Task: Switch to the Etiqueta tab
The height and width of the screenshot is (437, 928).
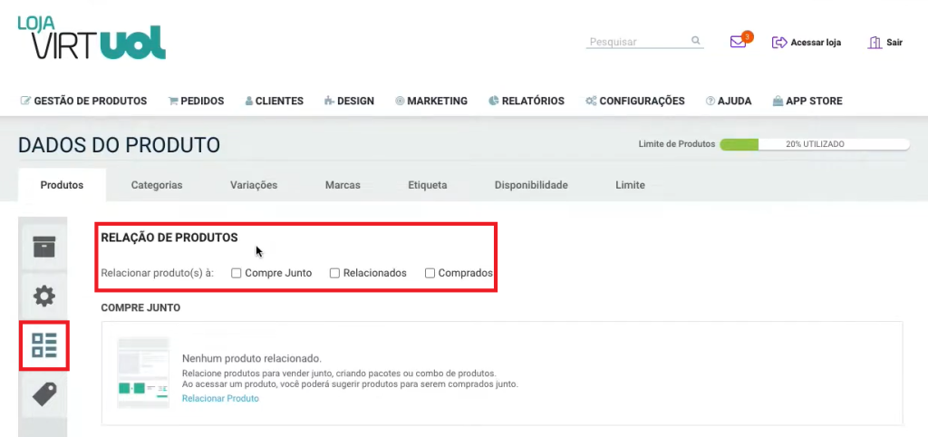Action: click(x=428, y=185)
